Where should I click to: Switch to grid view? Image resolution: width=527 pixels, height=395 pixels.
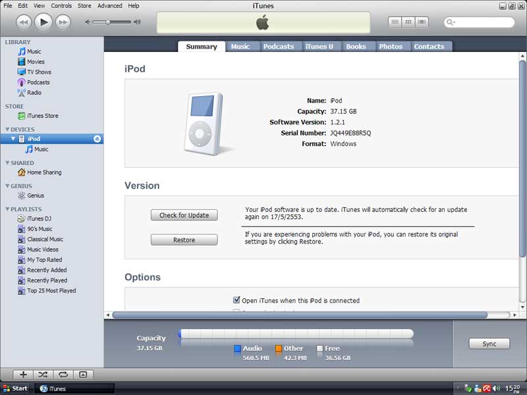[408, 22]
